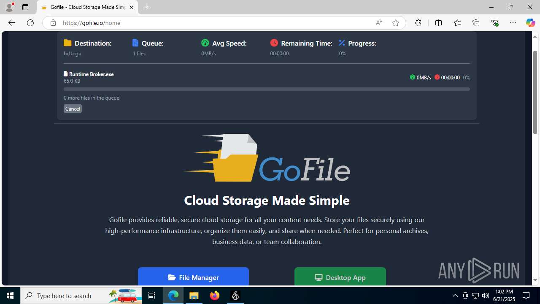
Task: Click the 65.0 KB file size
Action: [72, 81]
